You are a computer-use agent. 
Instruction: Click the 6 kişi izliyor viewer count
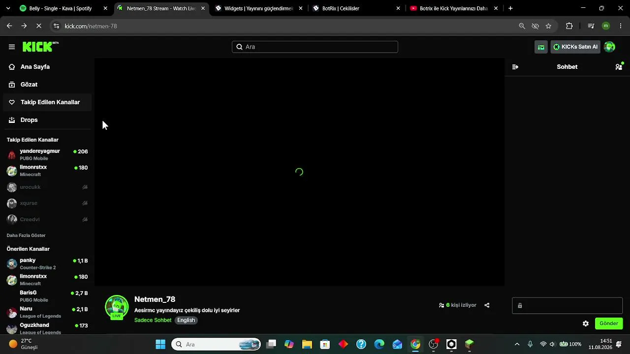[458, 305]
